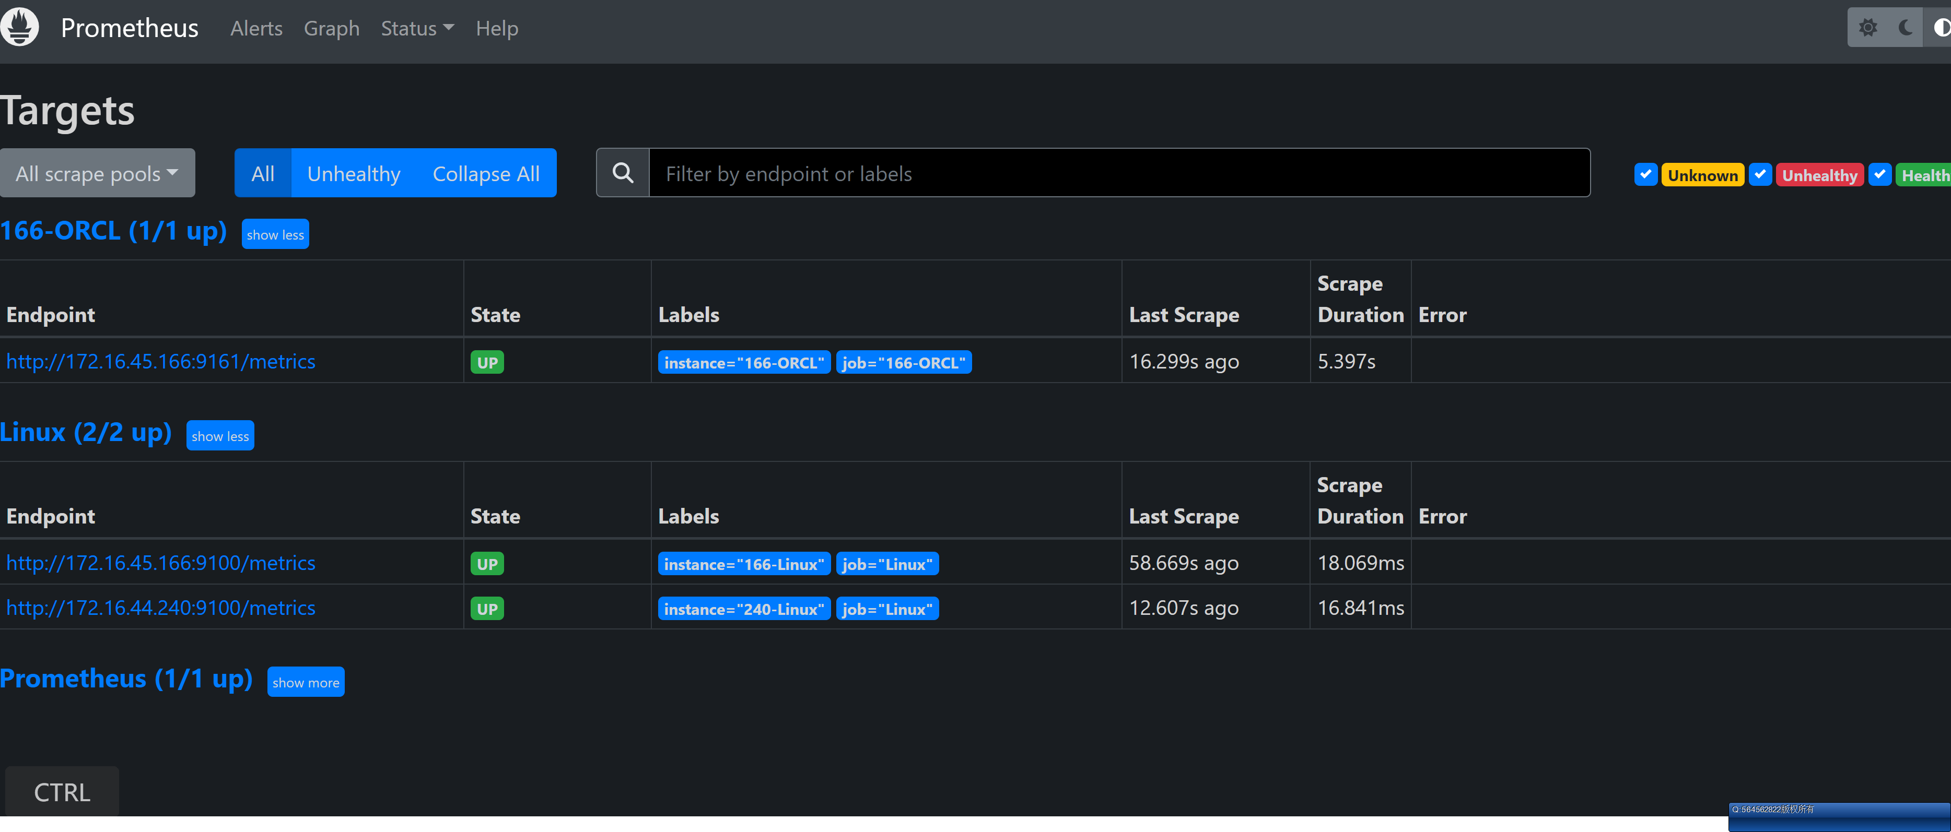Type in the endpoint filter field
This screenshot has width=1951, height=832.
tap(1060, 173)
